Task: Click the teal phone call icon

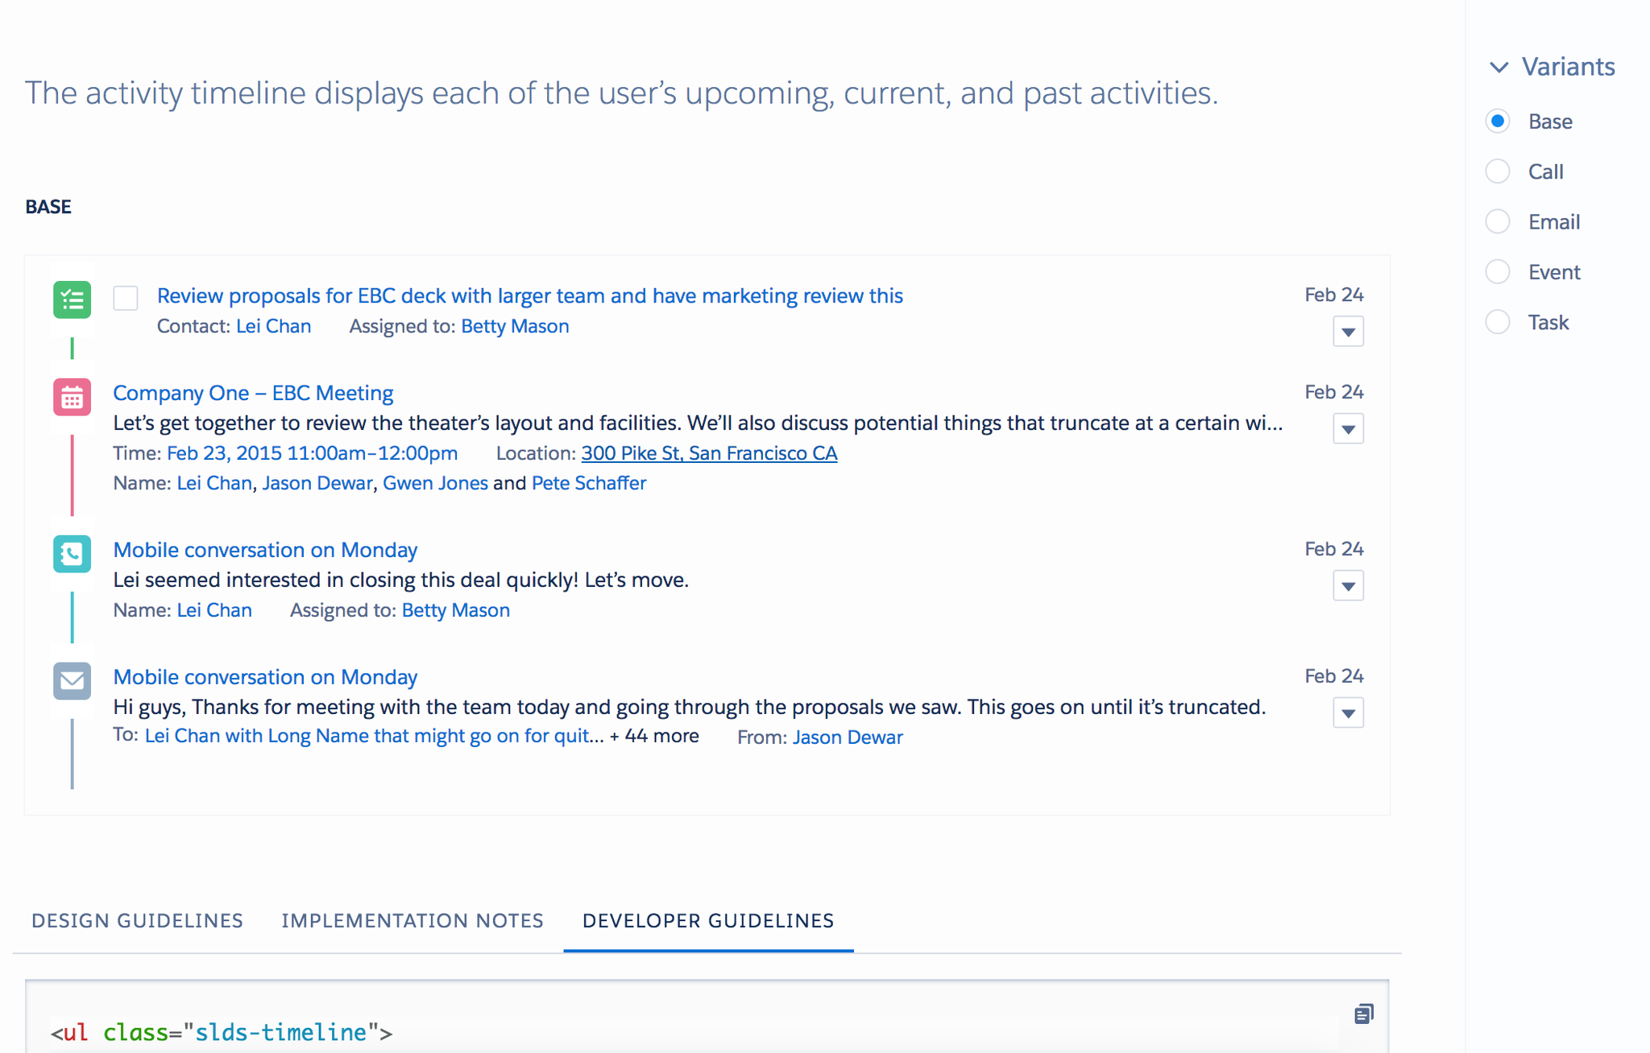Action: pyautogui.click(x=72, y=554)
